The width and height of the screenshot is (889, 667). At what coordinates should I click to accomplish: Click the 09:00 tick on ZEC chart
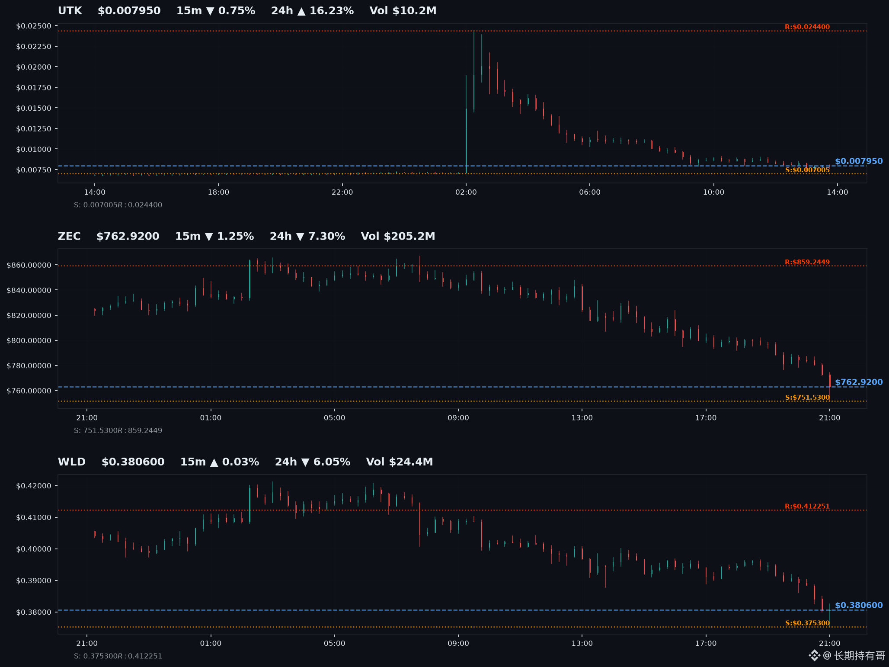point(458,418)
